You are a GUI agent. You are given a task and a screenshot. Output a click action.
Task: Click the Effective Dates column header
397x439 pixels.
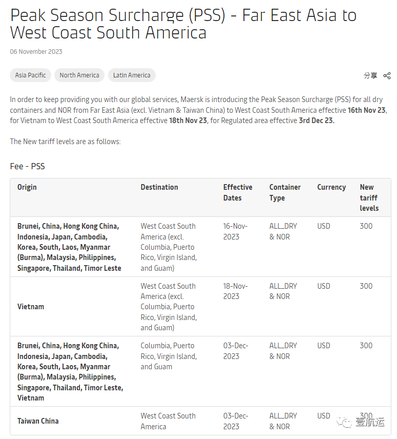pyautogui.click(x=238, y=192)
